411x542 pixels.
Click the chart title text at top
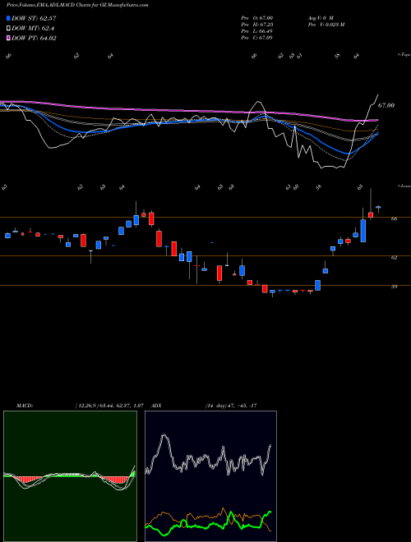pos(78,6)
